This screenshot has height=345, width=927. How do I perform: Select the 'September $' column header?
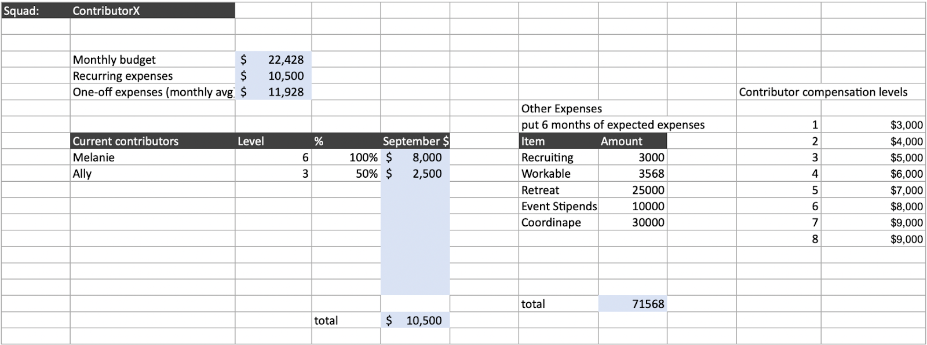pyautogui.click(x=415, y=141)
